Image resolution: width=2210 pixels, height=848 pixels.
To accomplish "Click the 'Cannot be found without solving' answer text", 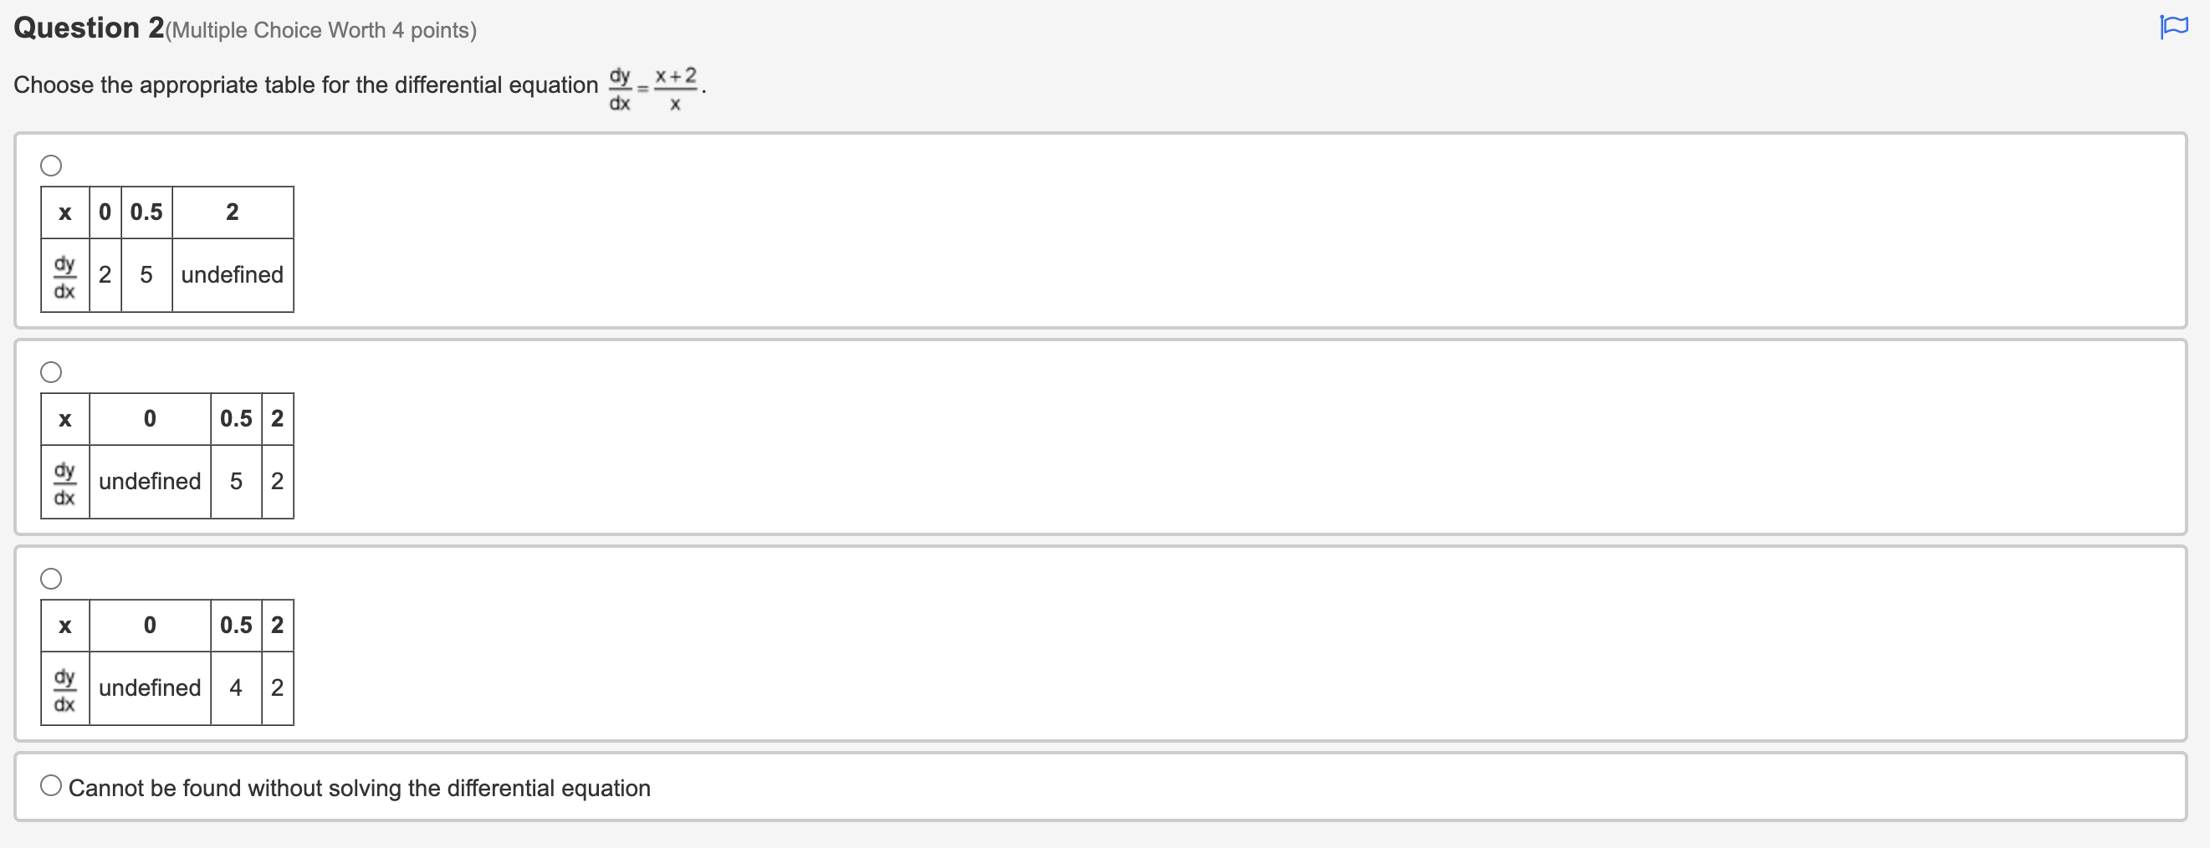I will (359, 787).
